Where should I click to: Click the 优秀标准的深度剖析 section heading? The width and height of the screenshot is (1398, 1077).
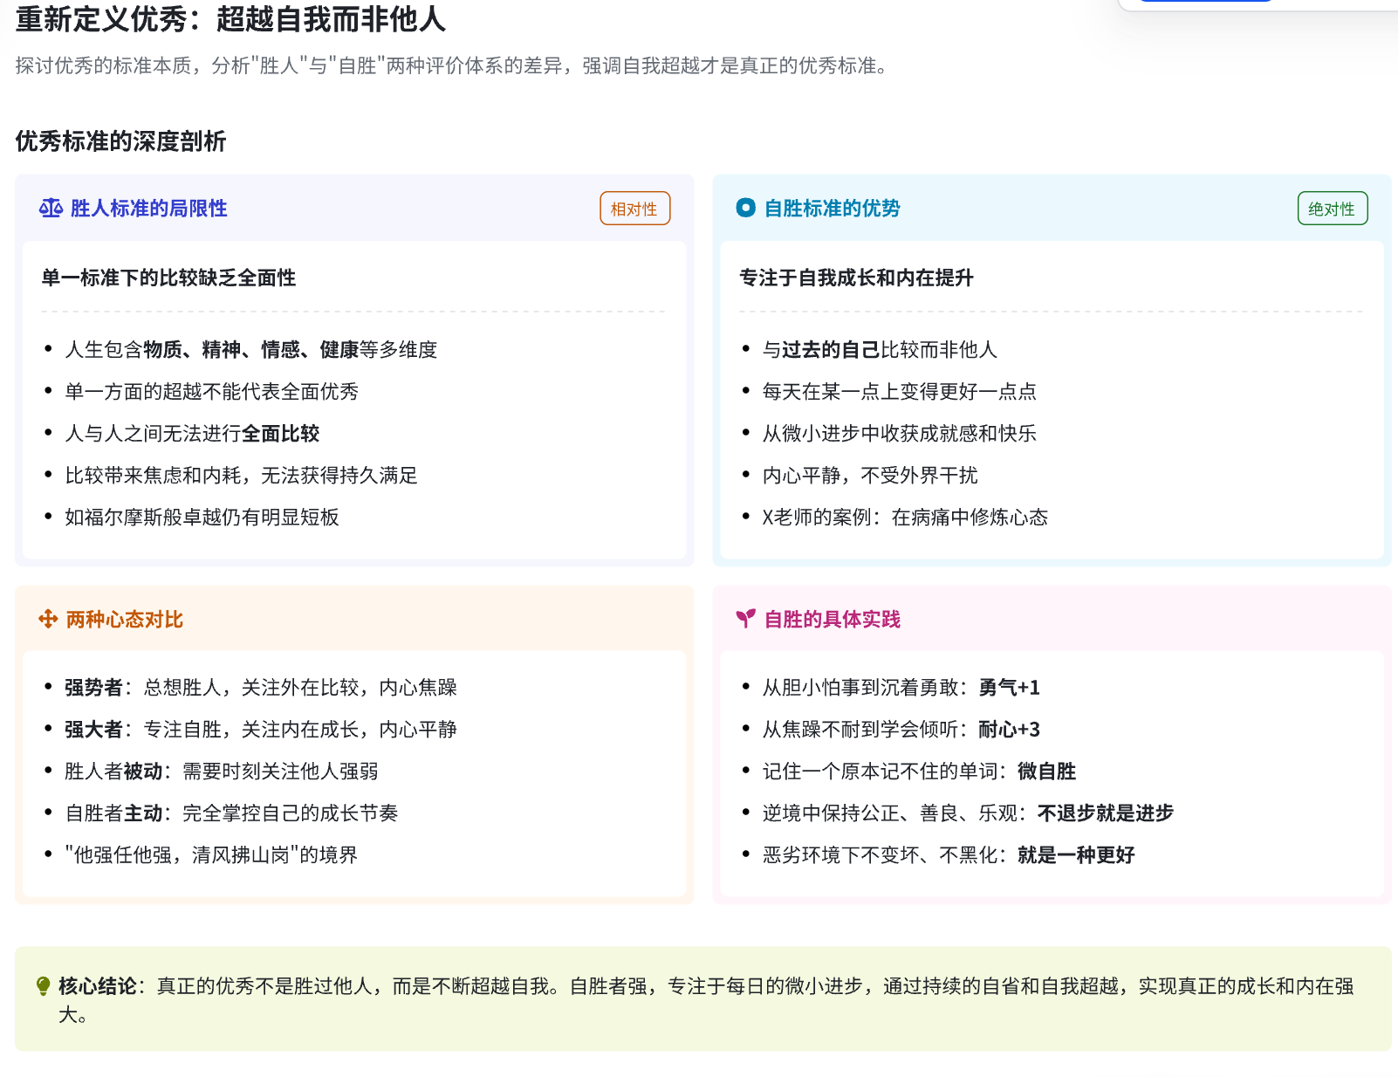click(120, 141)
